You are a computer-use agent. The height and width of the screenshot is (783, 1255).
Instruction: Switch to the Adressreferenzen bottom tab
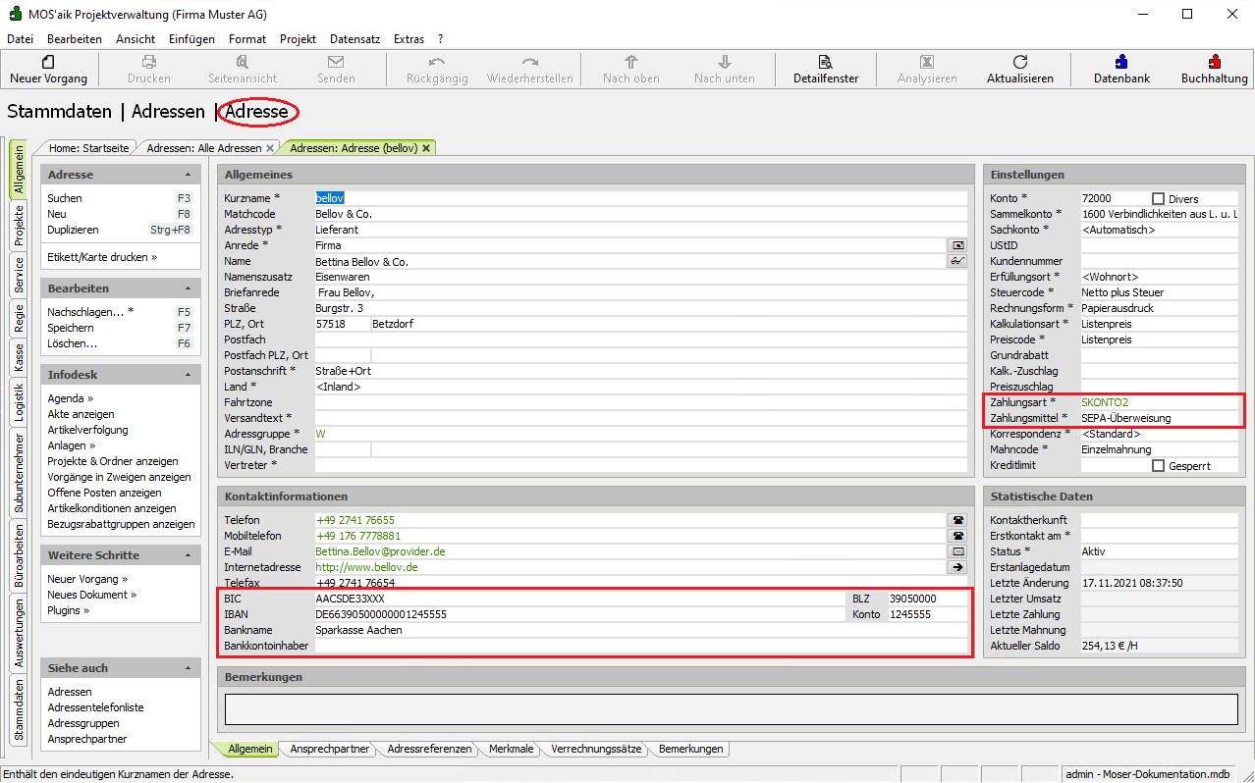point(429,749)
